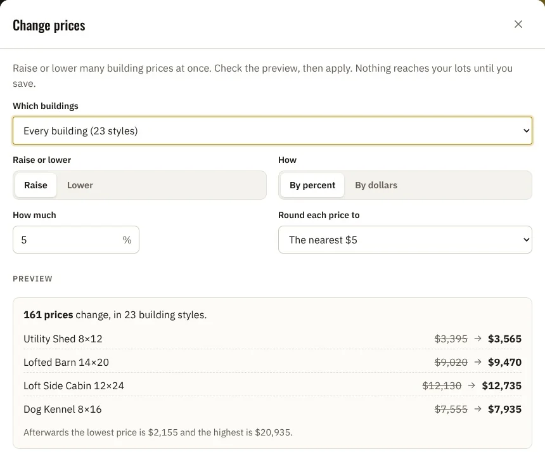
Task: Click the Utility Shed 8×12 preview row
Action: coord(272,339)
